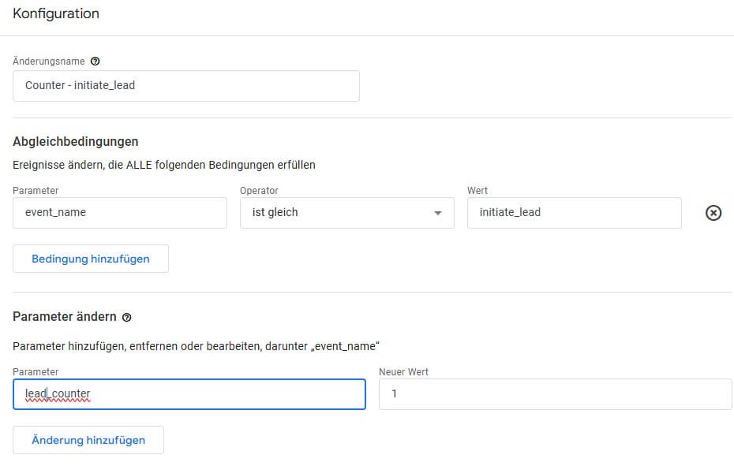
Task: Select the Wert field with initiate_lead
Action: click(x=574, y=213)
